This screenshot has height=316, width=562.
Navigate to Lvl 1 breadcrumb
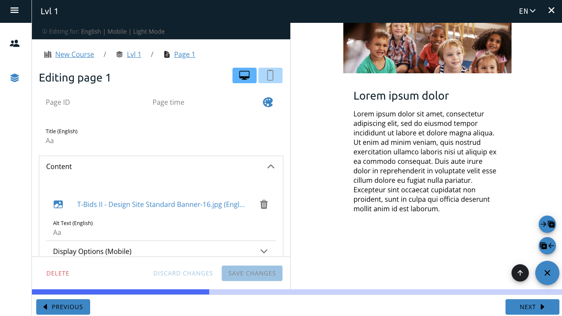(134, 54)
